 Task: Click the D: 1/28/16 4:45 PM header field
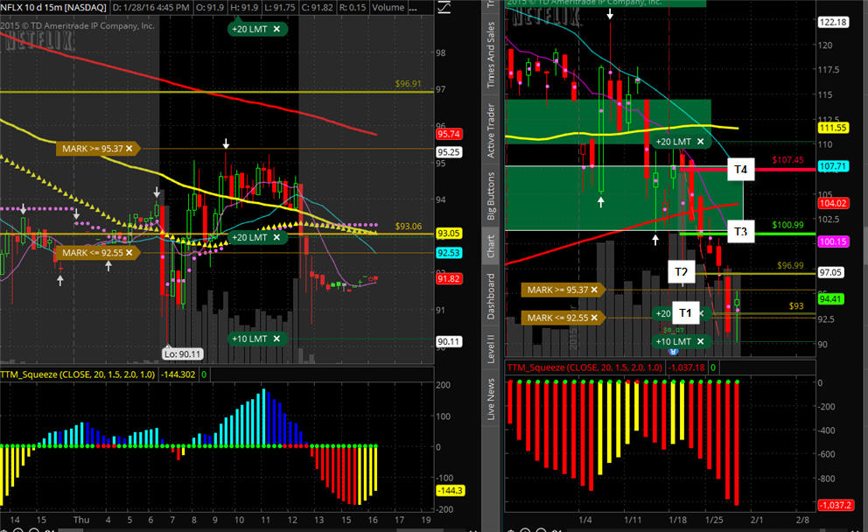pos(150,8)
